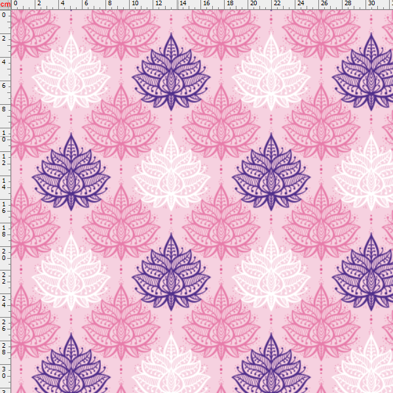Click the 26 mark on horizontal ruler

point(324,3)
